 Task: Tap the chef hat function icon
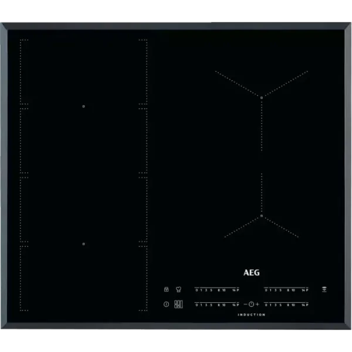pyautogui.click(x=178, y=289)
